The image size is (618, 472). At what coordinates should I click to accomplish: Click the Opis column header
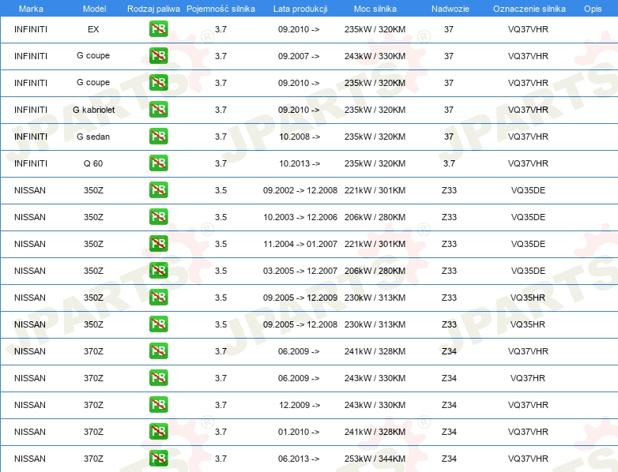(x=593, y=9)
